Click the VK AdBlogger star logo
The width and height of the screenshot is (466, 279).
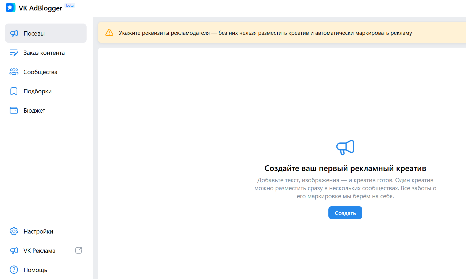(10, 7)
